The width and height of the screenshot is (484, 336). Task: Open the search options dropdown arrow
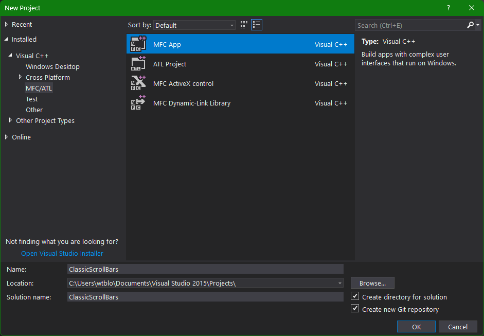(478, 25)
